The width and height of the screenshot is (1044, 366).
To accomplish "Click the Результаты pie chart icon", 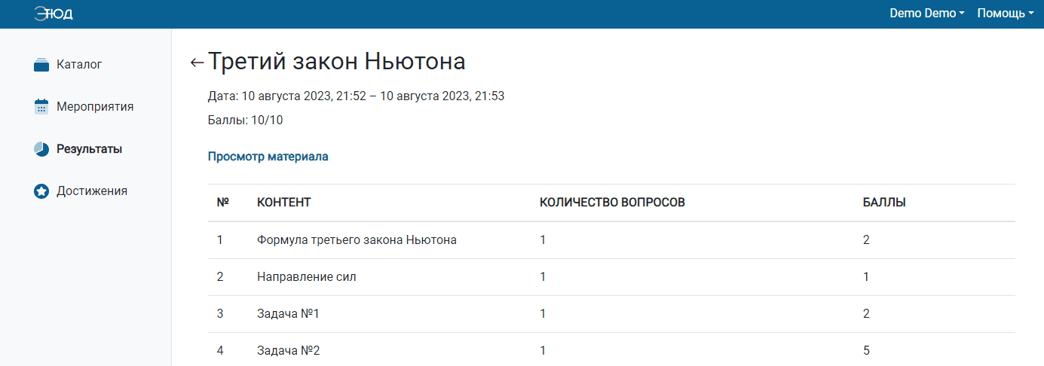I will [x=41, y=149].
